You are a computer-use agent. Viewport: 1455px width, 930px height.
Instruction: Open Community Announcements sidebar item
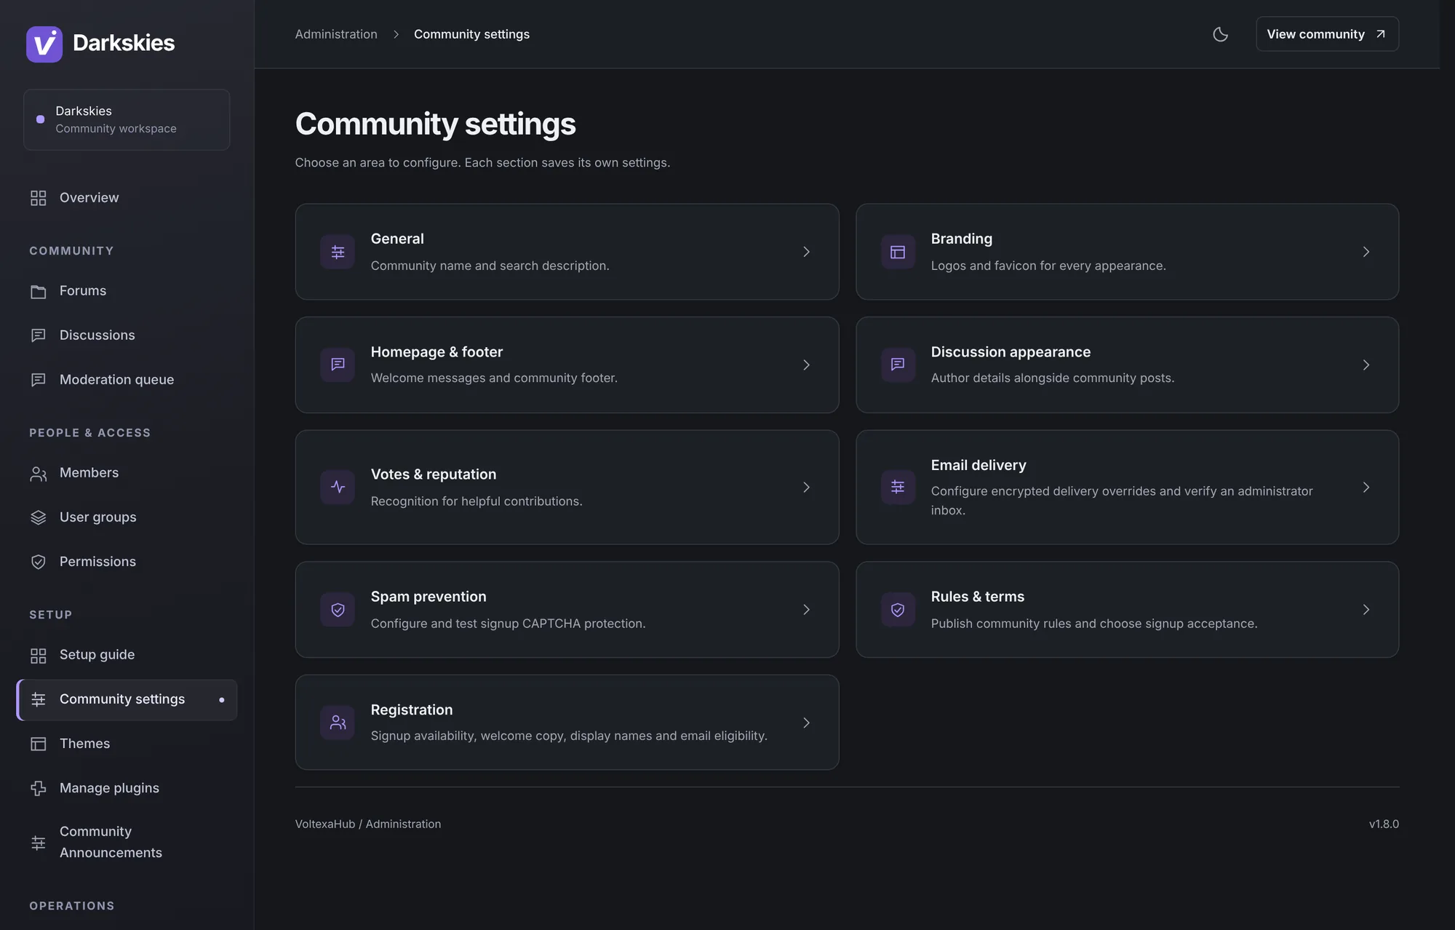[127, 843]
